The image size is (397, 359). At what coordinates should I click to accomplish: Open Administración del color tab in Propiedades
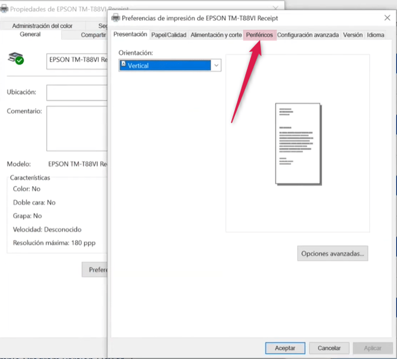42,26
